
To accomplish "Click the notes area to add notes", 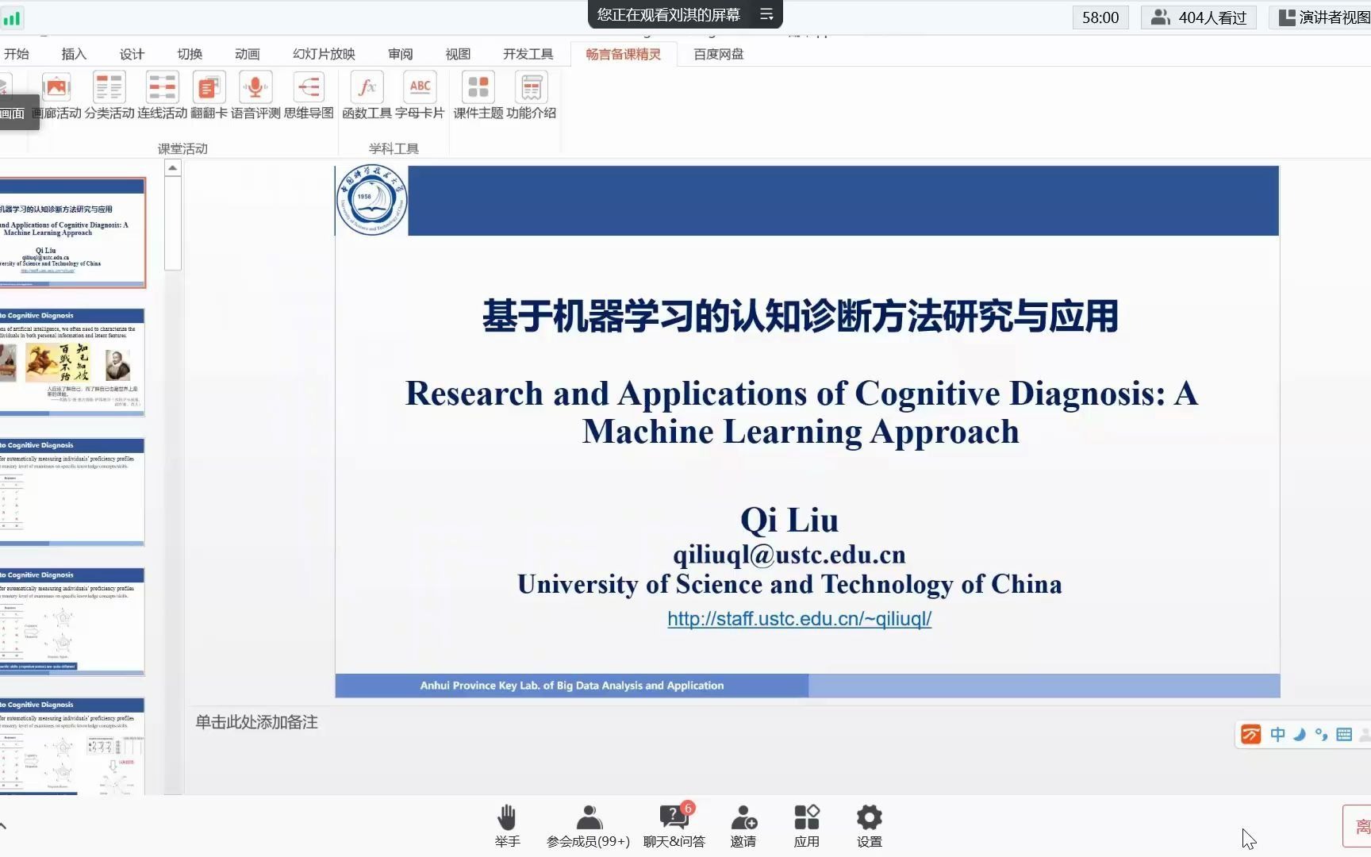I will point(255,722).
